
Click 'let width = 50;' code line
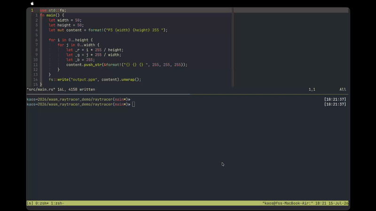[65, 20]
